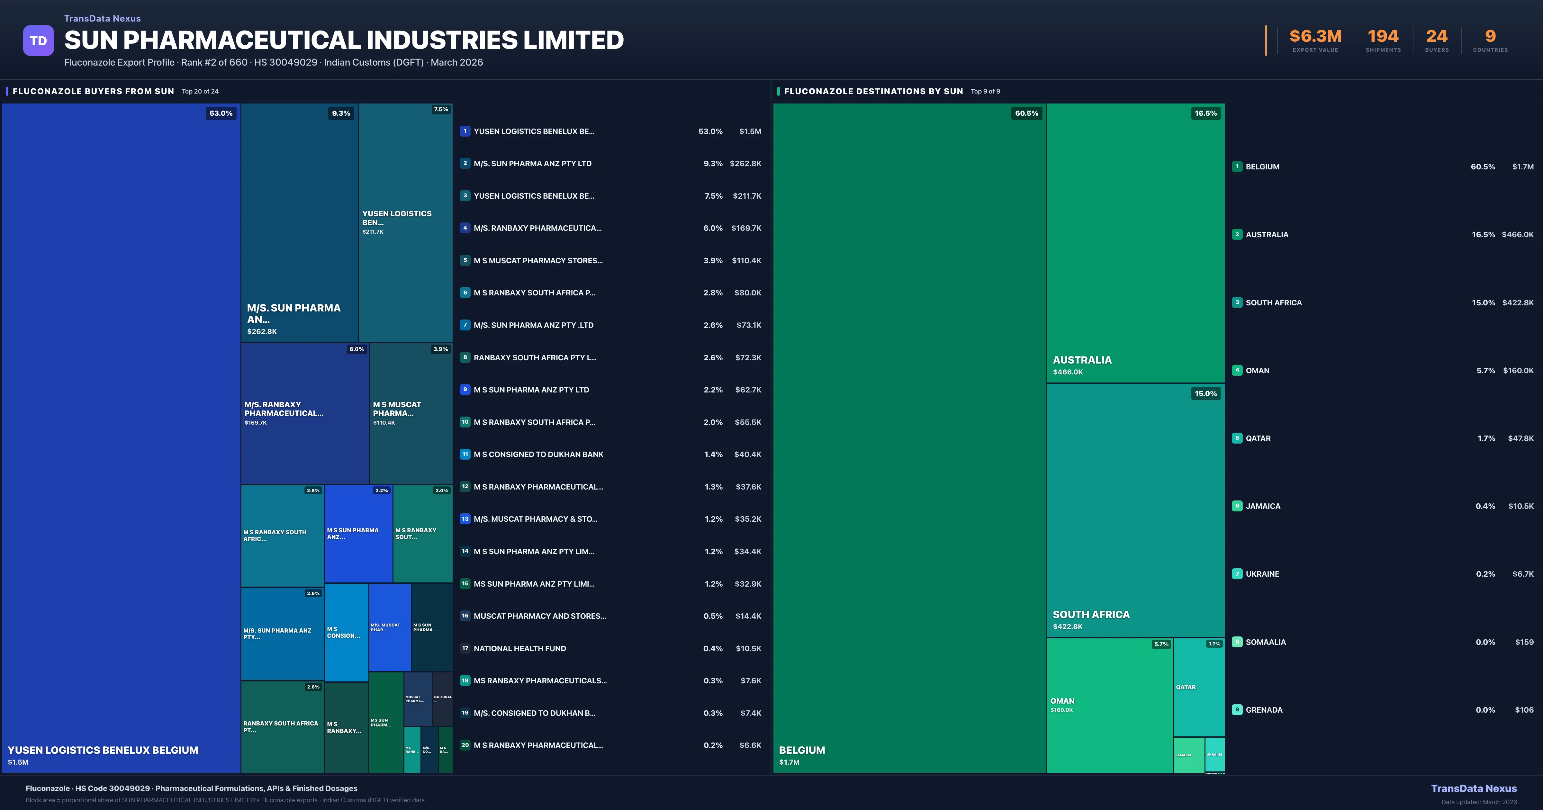Select the South Africa treemap block
Screen dimensions: 1543x810
pyautogui.click(x=1135, y=509)
